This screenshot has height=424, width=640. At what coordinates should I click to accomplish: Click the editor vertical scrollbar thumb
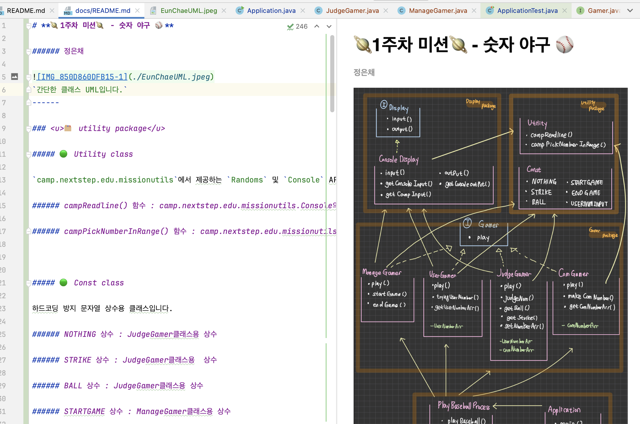[x=332, y=73]
